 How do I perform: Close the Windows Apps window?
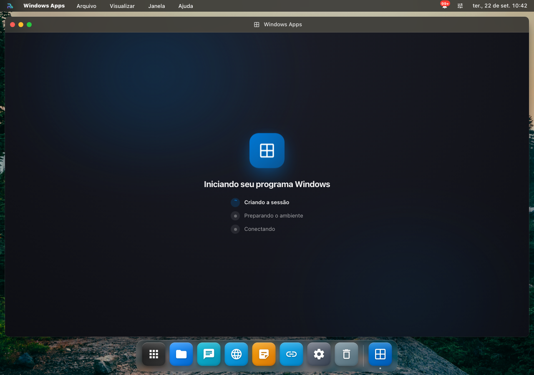coord(13,25)
